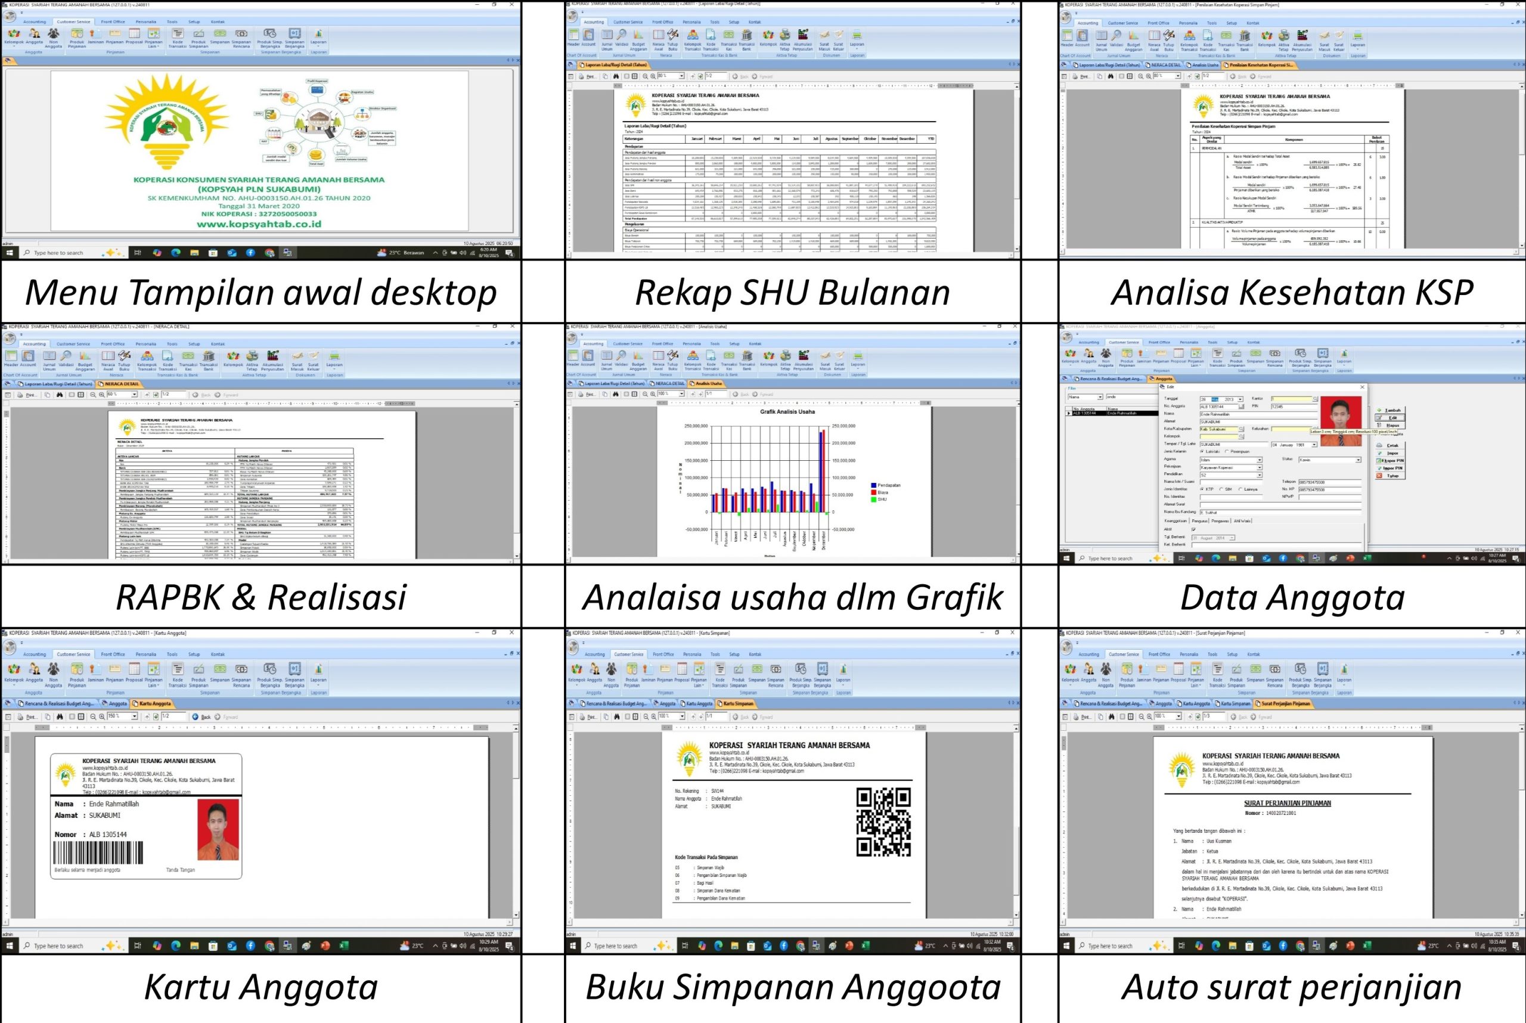This screenshot has width=1526, height=1023.
Task: Click Transaksi Bank icon in Rekap SHU Bulanan screenshot
Action: [747, 40]
